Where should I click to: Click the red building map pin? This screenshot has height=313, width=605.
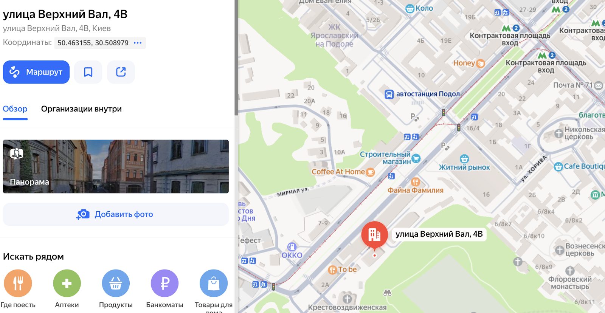coord(374,235)
